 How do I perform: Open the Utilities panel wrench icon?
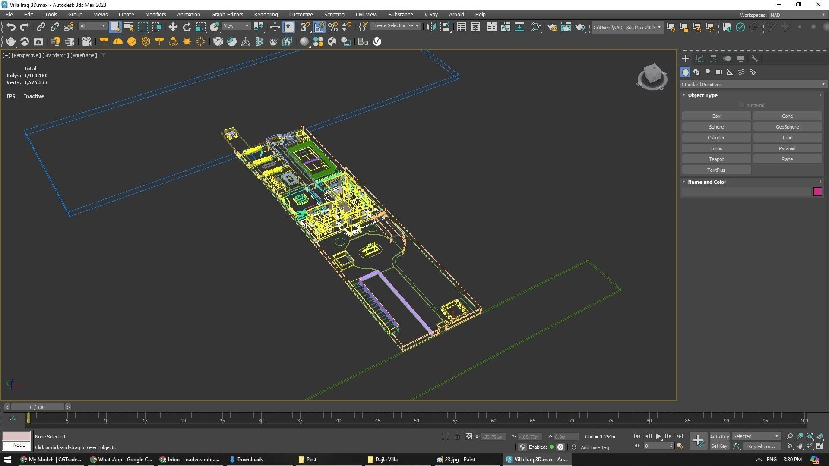[755, 59]
